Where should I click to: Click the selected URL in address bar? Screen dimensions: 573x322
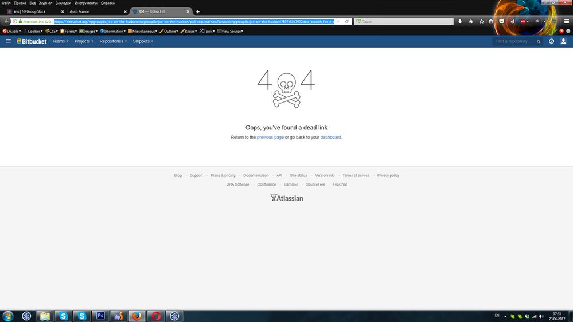[x=194, y=22]
